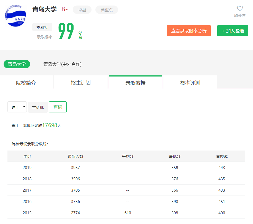Click minimum score 598

[175, 213]
